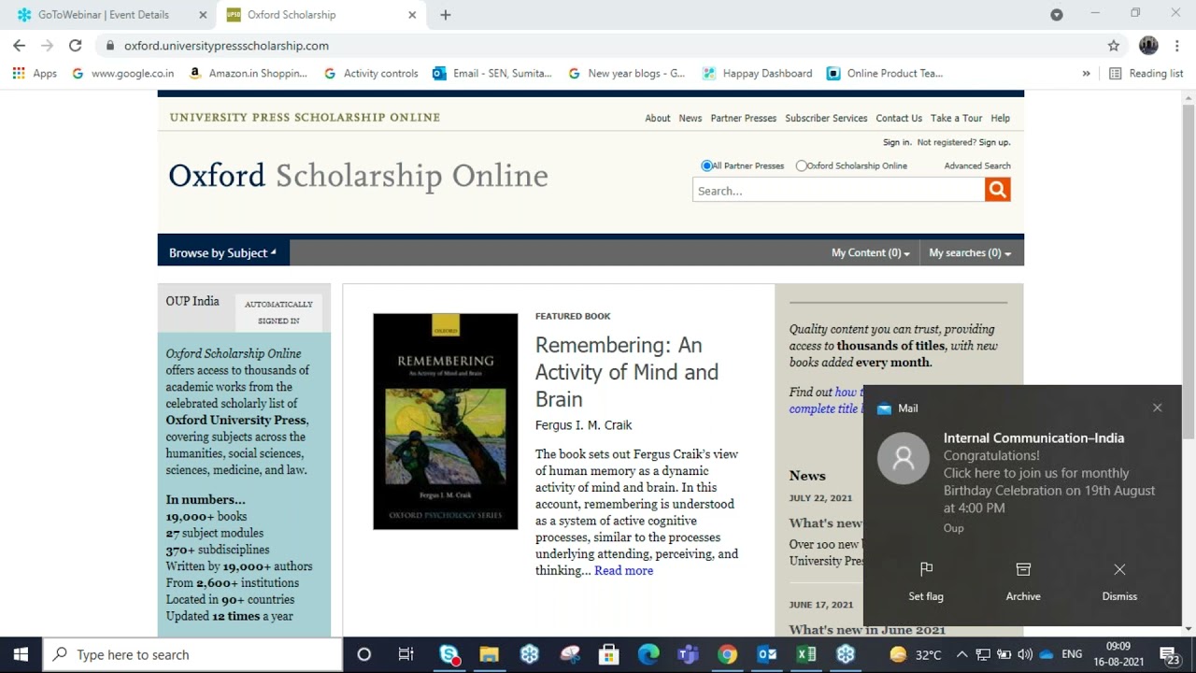
Task: Bookmark this page with the star icon
Action: point(1113,45)
